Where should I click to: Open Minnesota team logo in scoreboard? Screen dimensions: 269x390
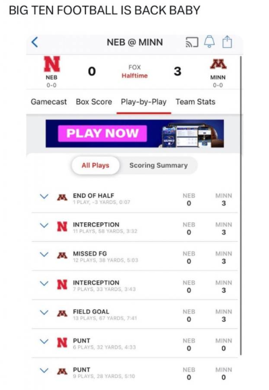point(218,64)
